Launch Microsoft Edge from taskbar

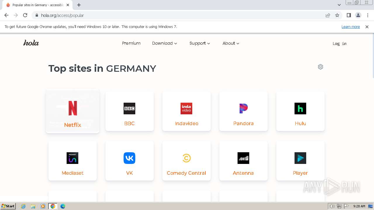(x=63, y=206)
